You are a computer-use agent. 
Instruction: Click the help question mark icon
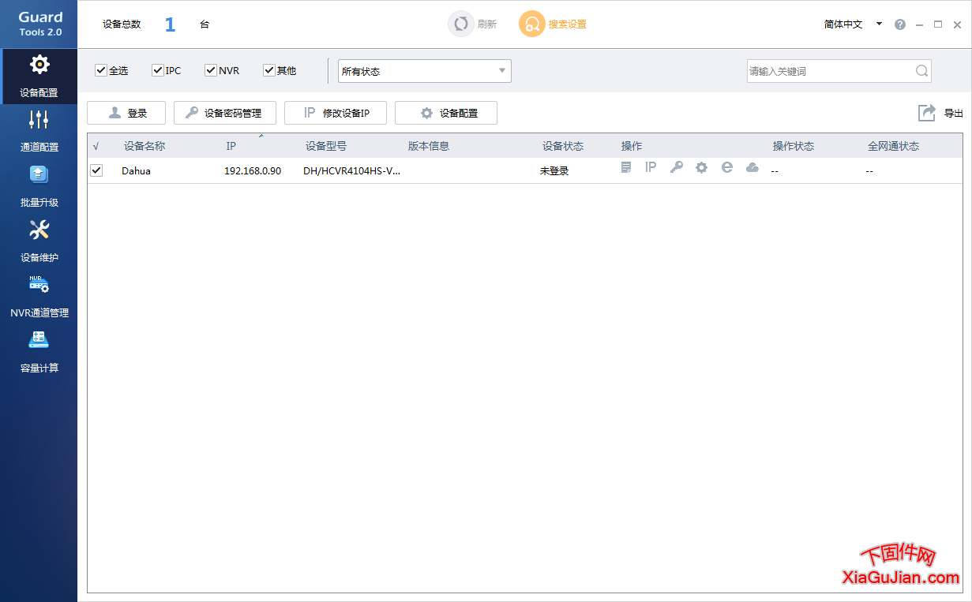(900, 24)
